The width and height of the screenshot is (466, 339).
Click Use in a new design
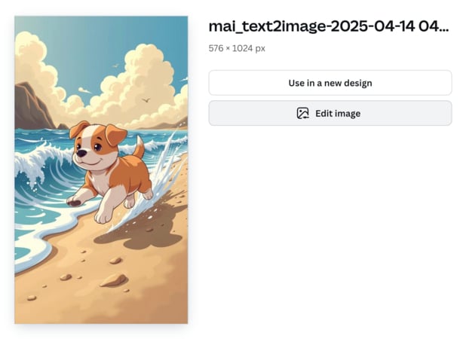[330, 83]
